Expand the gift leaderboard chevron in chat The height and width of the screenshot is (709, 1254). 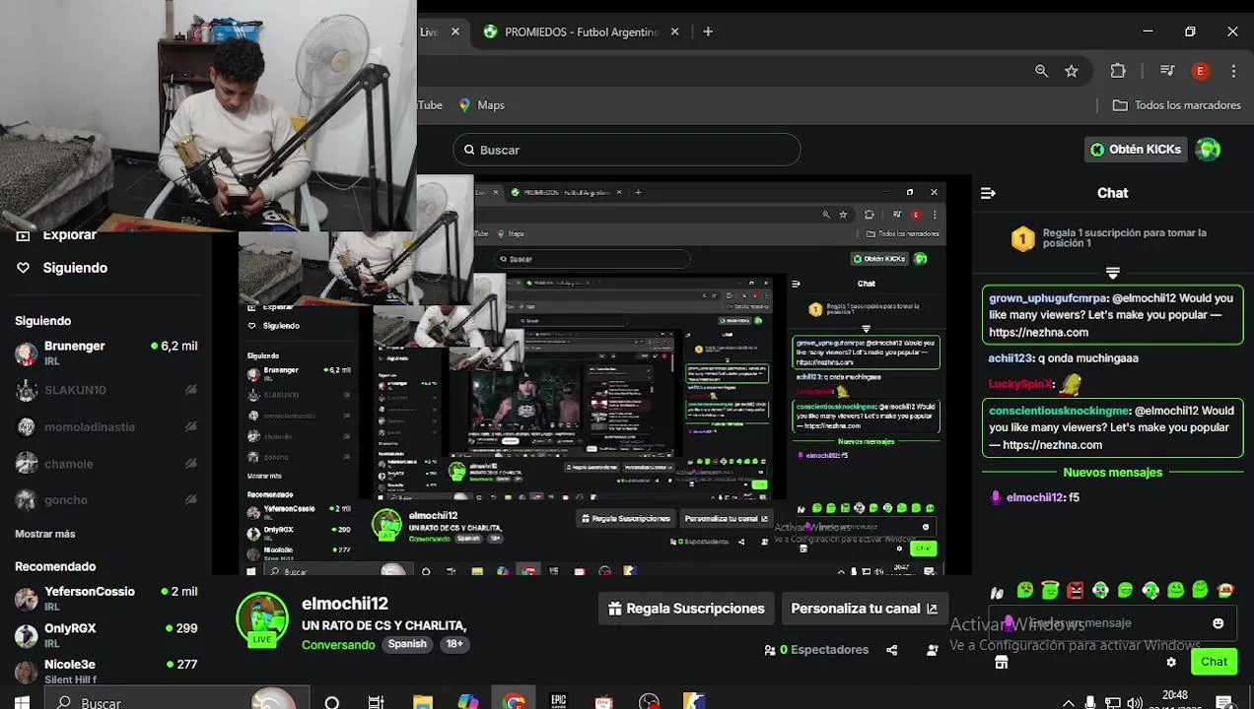coord(1113,273)
